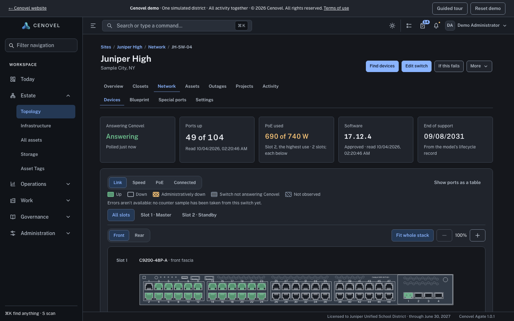
Task: Expand the Operations section chevron
Action: coord(68,184)
